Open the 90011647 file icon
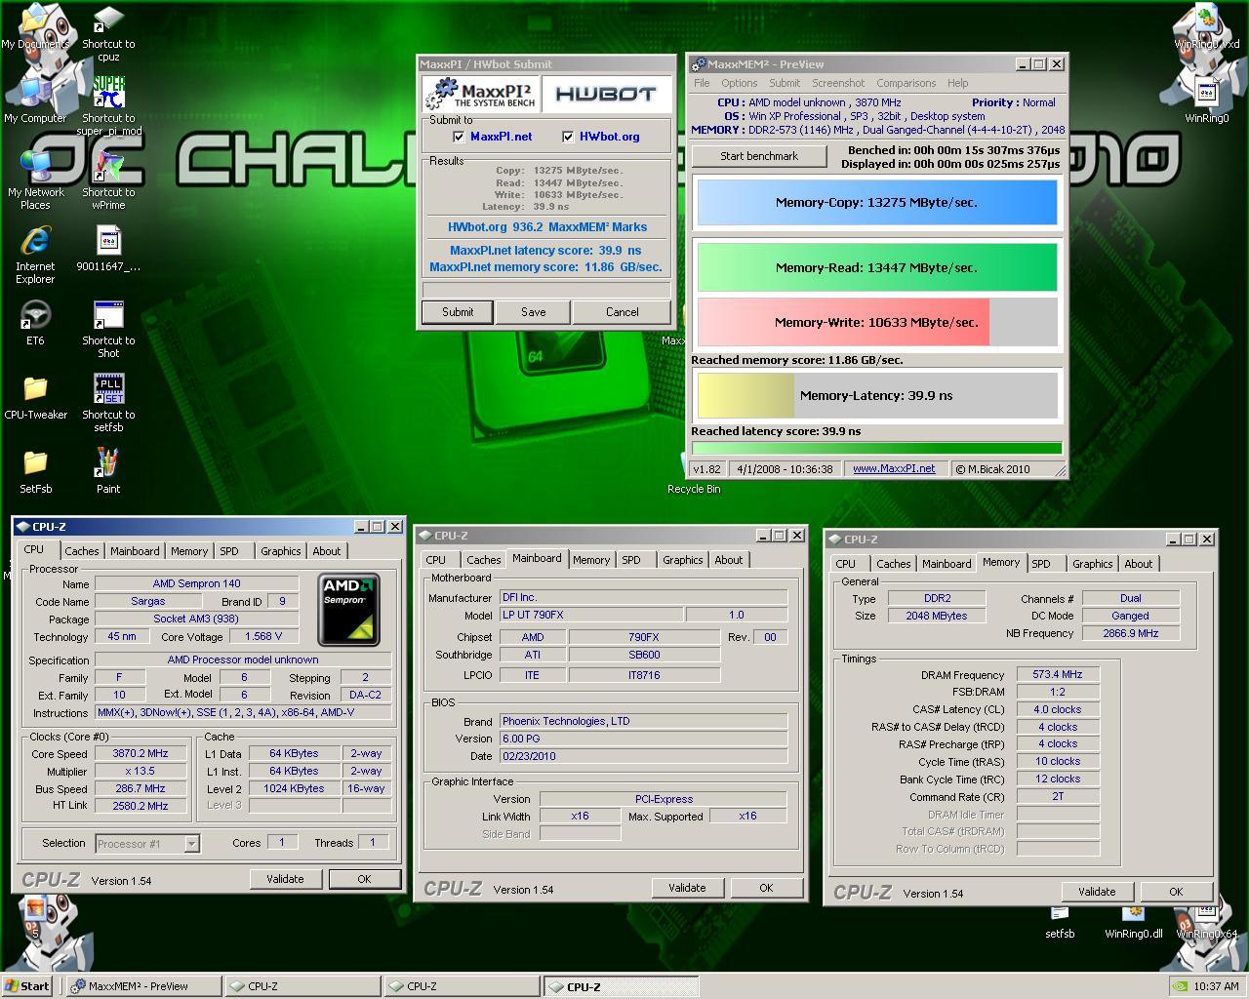 (x=108, y=249)
